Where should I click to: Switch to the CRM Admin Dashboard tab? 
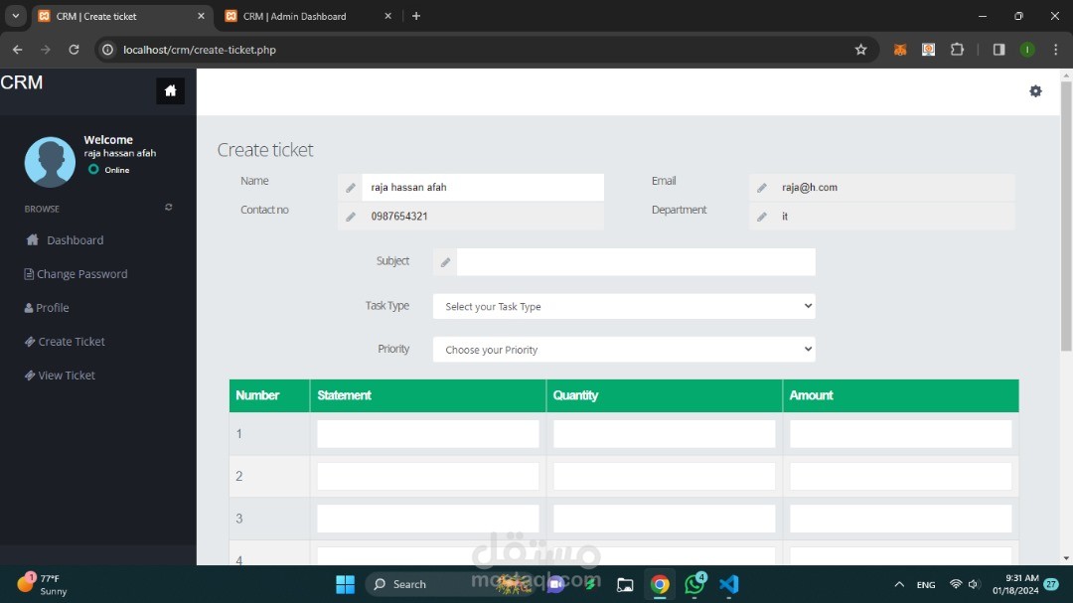309,16
